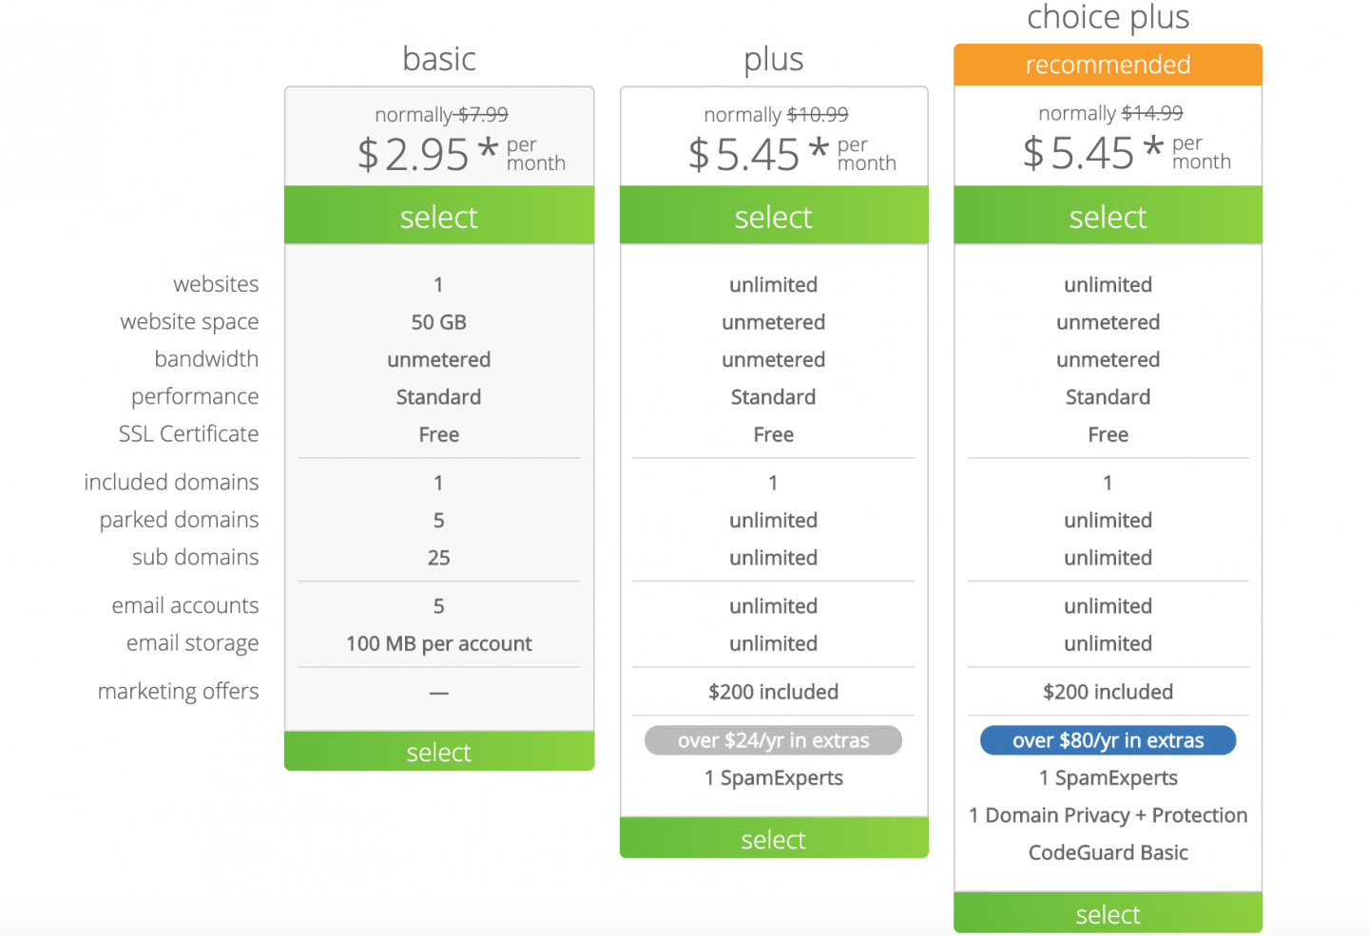This screenshot has width=1369, height=936.
Task: Click the top select button for plus plan
Action: [773, 217]
